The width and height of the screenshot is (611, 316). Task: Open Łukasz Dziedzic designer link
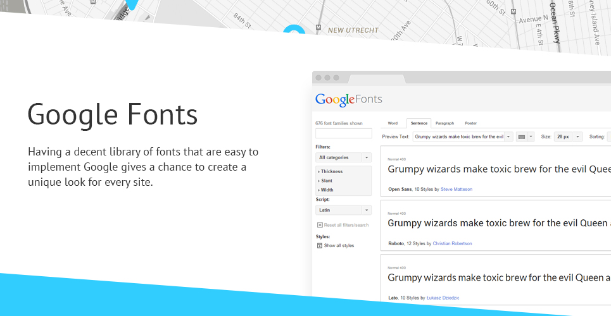443,298
